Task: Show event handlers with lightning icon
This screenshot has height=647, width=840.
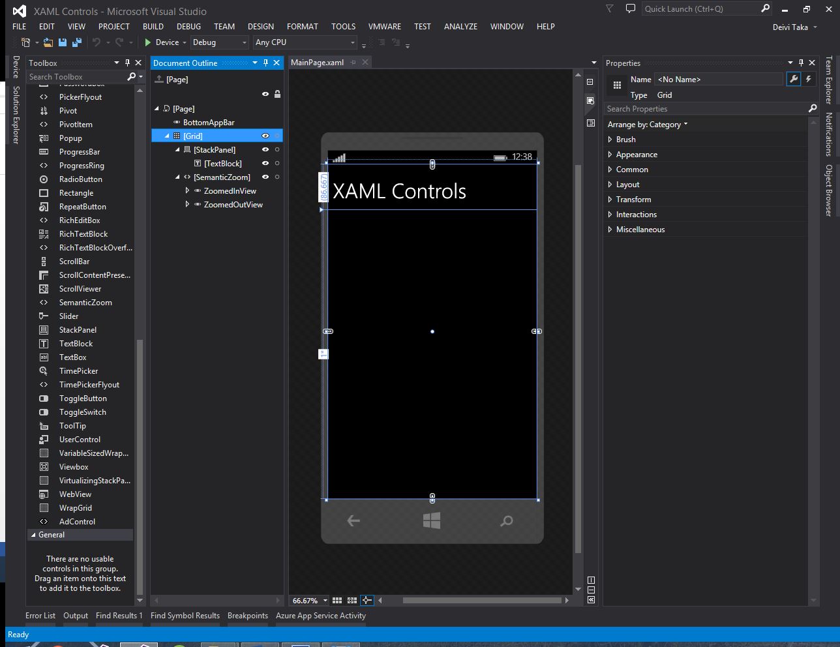Action: pos(809,79)
